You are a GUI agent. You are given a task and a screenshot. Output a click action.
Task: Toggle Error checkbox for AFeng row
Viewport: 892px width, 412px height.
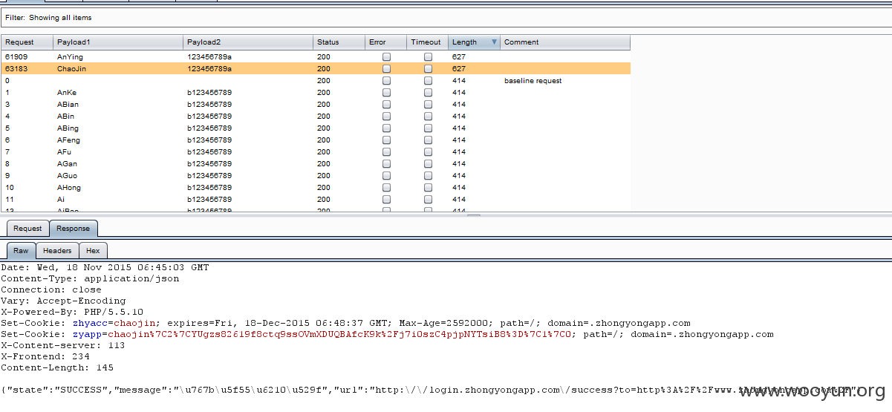tap(386, 140)
